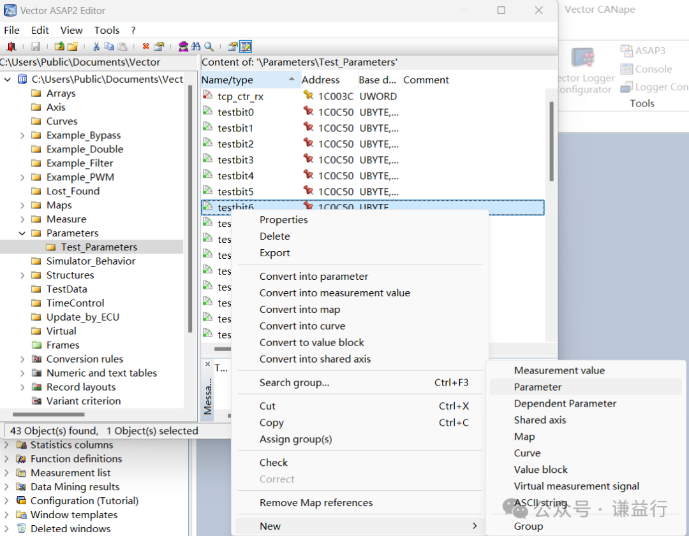Click the yellow pin icon of tcp_ctr_rx
Image resolution: width=689 pixels, height=536 pixels.
(309, 95)
